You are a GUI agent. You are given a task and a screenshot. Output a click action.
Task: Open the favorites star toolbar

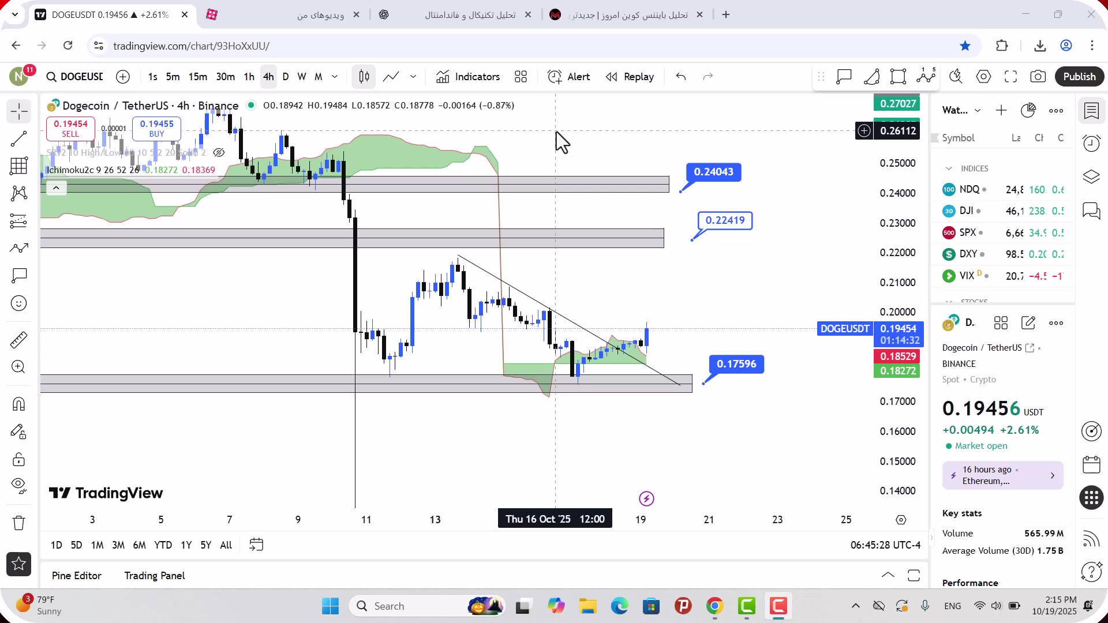(18, 564)
